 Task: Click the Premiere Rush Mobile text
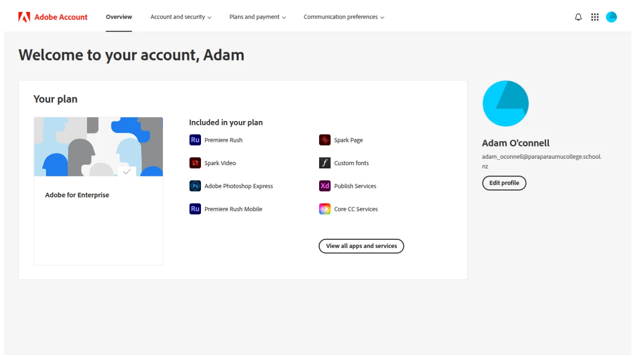[234, 209]
